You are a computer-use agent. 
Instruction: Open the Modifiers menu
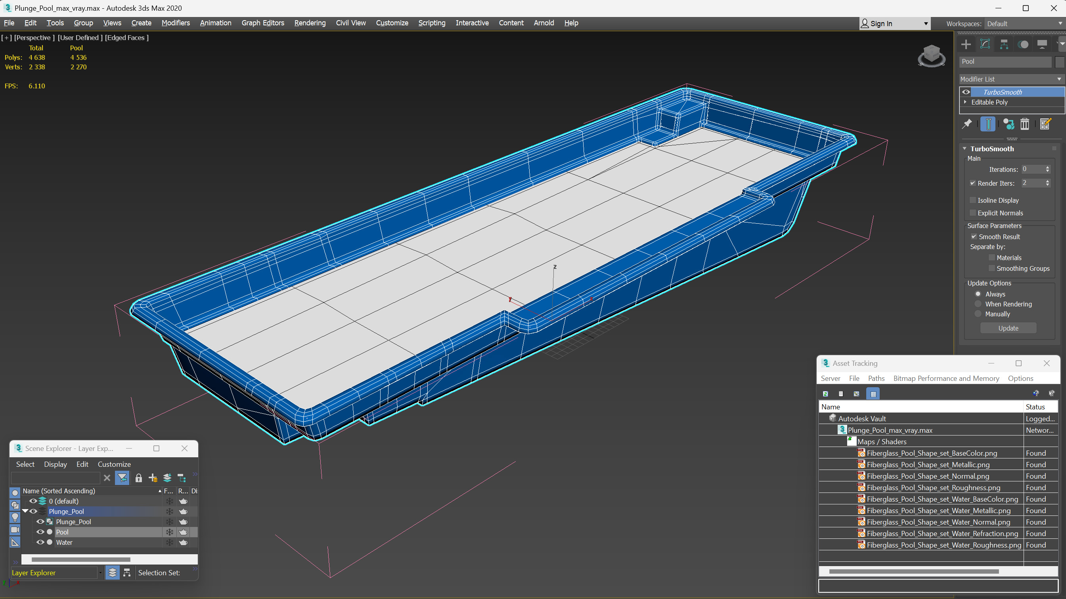176,23
